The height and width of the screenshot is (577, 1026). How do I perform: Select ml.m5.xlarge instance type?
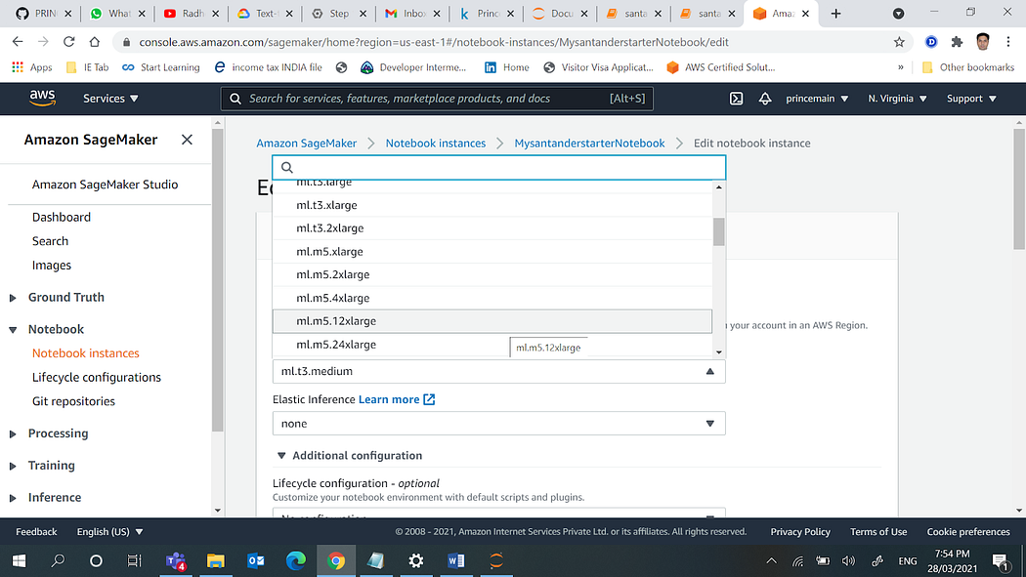(492, 252)
